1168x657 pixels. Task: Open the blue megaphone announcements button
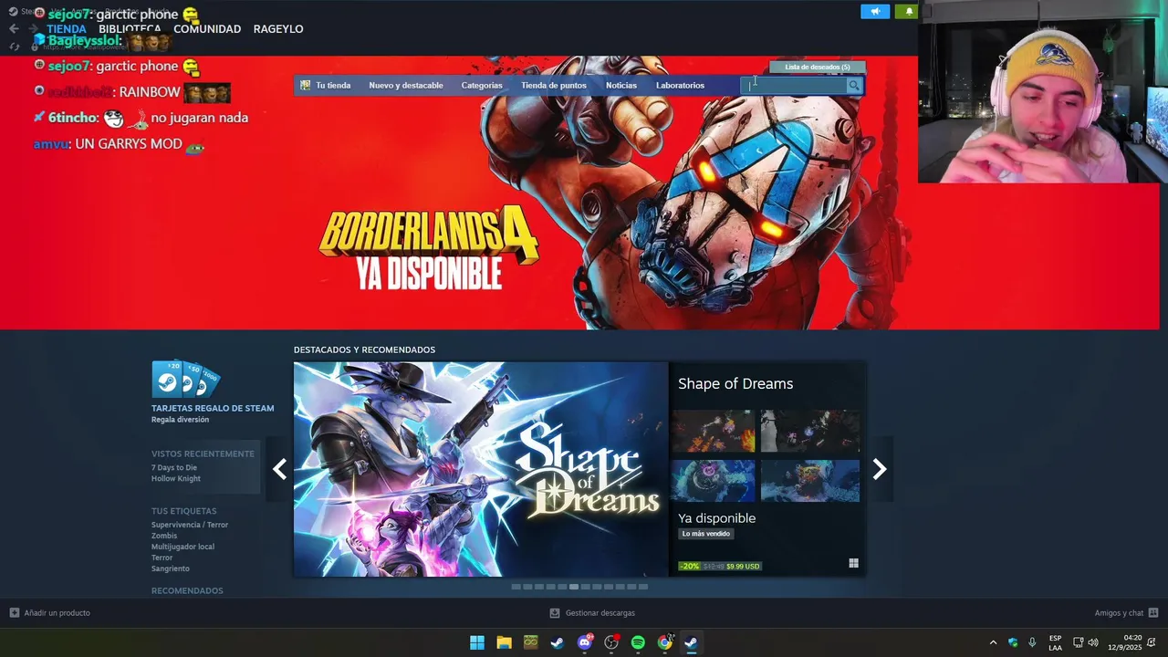[x=875, y=12]
